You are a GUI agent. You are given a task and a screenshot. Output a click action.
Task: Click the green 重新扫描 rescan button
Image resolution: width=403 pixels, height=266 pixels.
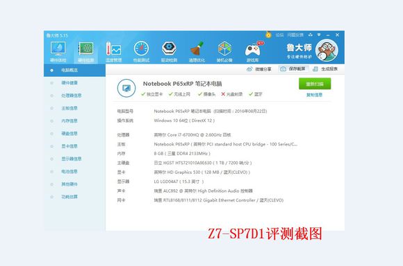pos(315,84)
